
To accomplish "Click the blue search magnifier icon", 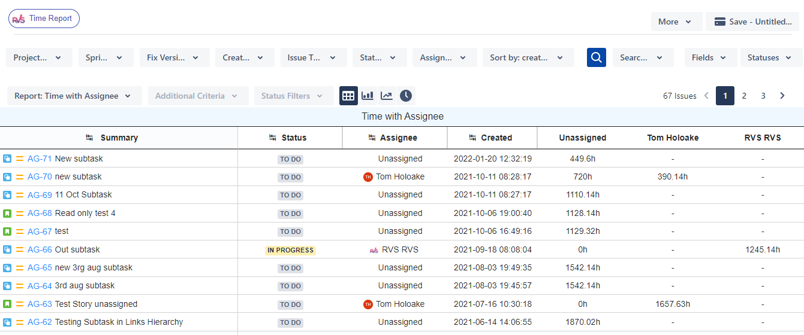I will point(596,57).
